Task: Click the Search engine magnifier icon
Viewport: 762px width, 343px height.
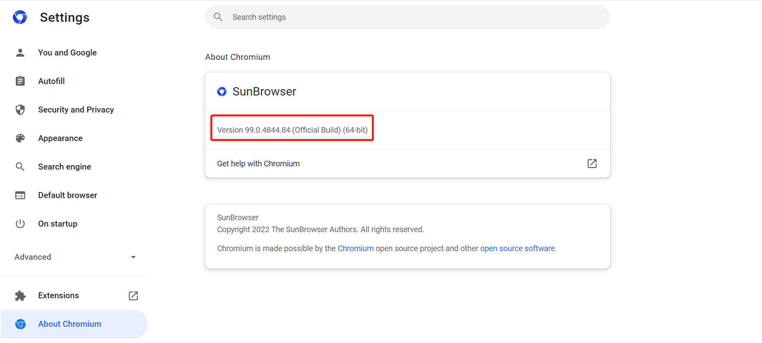Action: (20, 167)
